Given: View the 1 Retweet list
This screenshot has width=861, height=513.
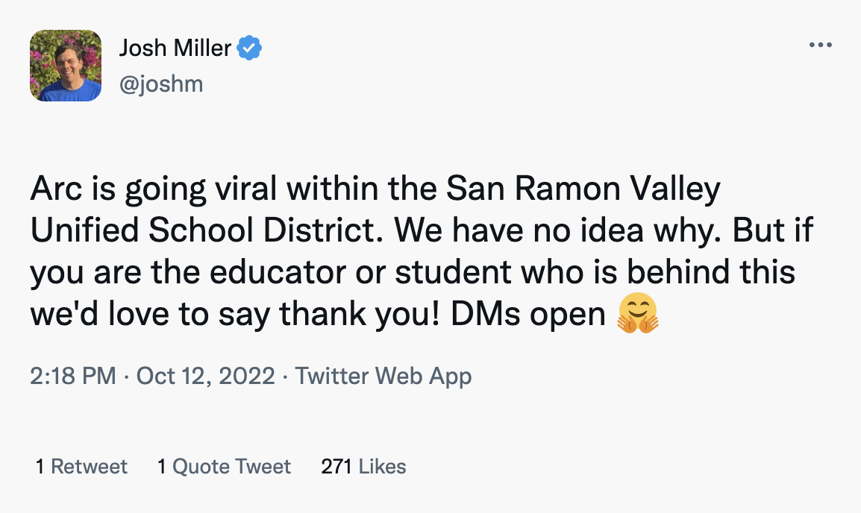Looking at the screenshot, I should [x=82, y=468].
